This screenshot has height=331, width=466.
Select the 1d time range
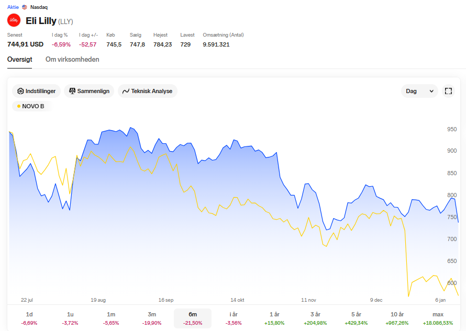pos(29,318)
